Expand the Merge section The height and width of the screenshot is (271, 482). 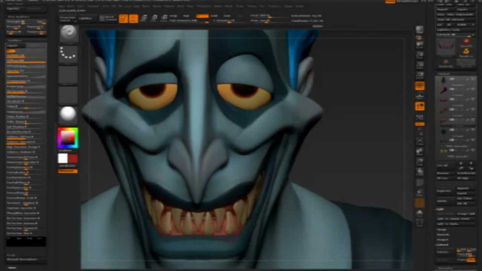441,229
